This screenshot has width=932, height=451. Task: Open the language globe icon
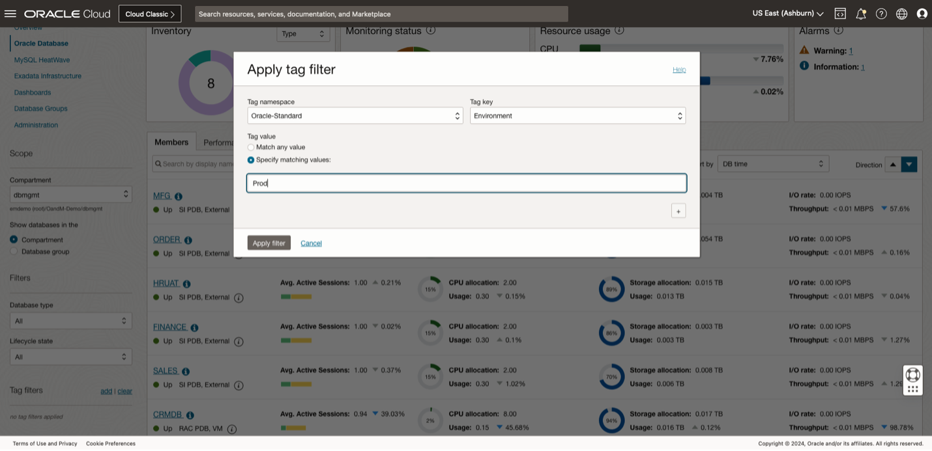tap(901, 14)
